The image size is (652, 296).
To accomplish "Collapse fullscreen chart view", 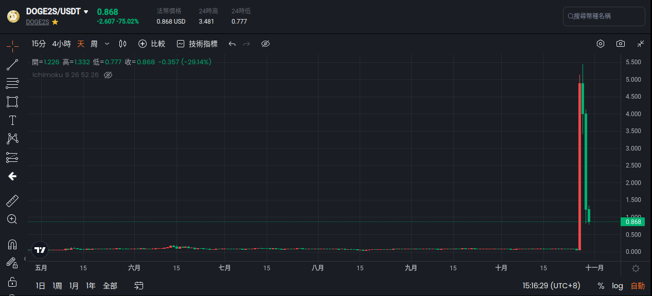I will pos(641,44).
